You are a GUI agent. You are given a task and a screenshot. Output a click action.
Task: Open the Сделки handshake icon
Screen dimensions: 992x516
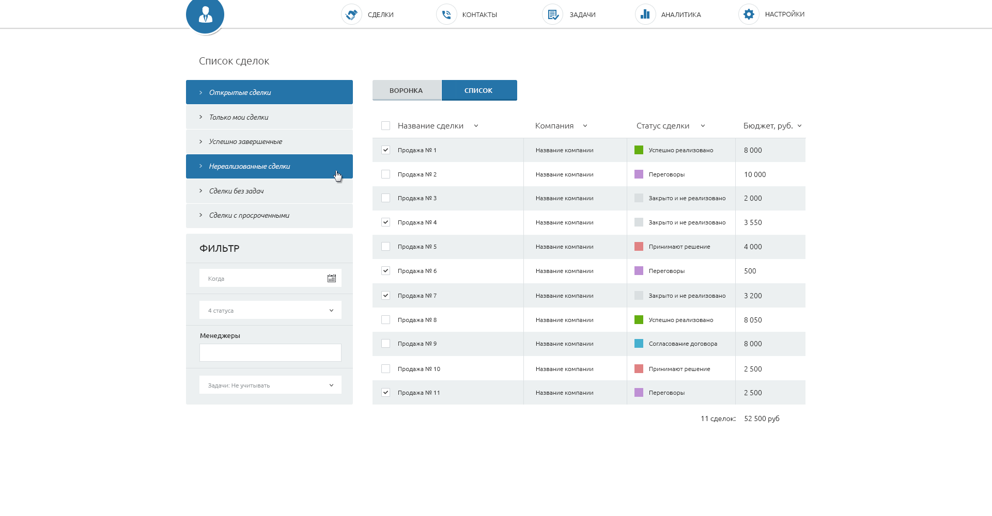tap(351, 14)
